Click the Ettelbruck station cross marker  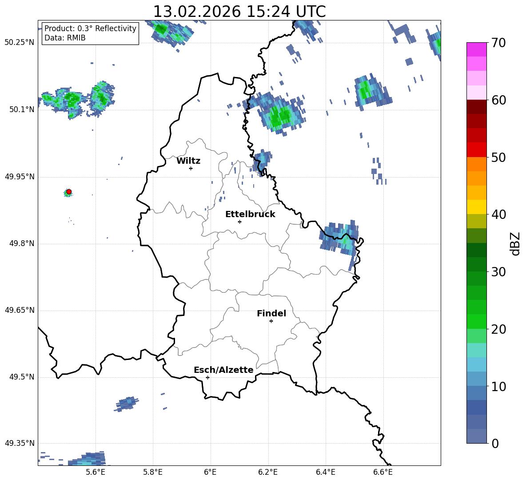239,222
